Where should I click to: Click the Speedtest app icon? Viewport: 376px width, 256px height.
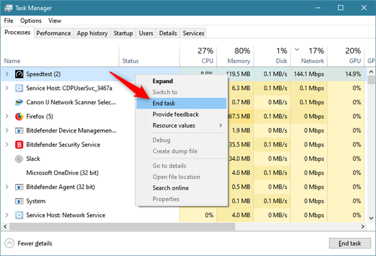click(19, 74)
